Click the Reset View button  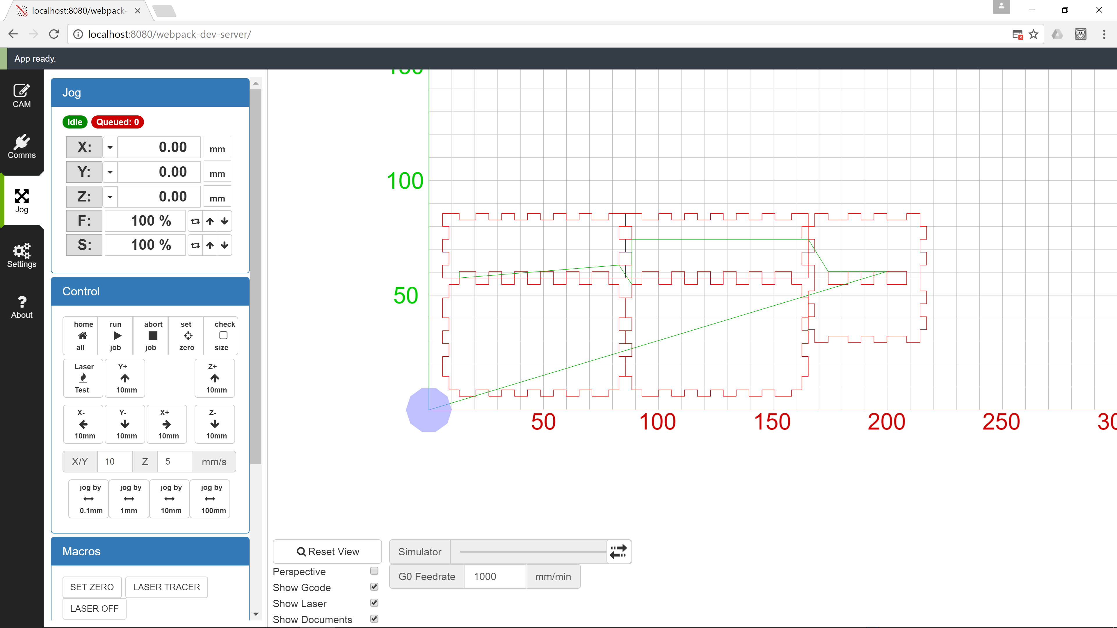(327, 551)
